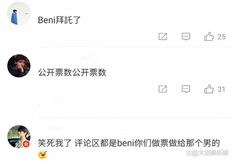The image size is (233, 161).
Task: Click the red verified badge on avatar
Action: [26, 144]
